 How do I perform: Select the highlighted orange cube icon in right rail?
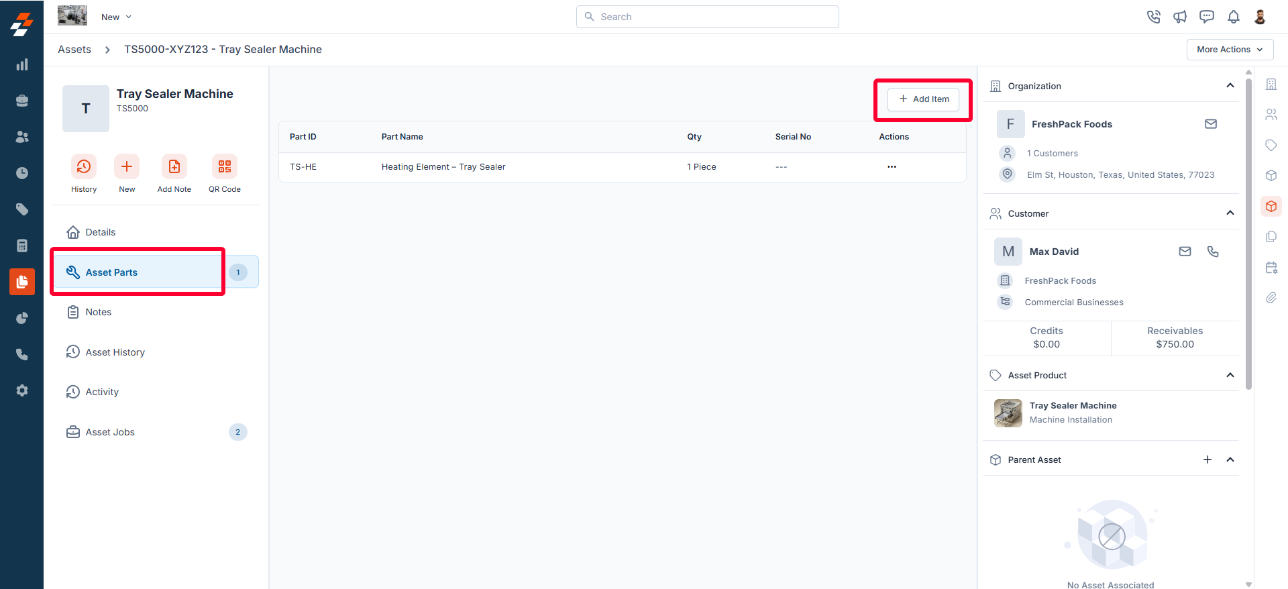tap(1271, 207)
